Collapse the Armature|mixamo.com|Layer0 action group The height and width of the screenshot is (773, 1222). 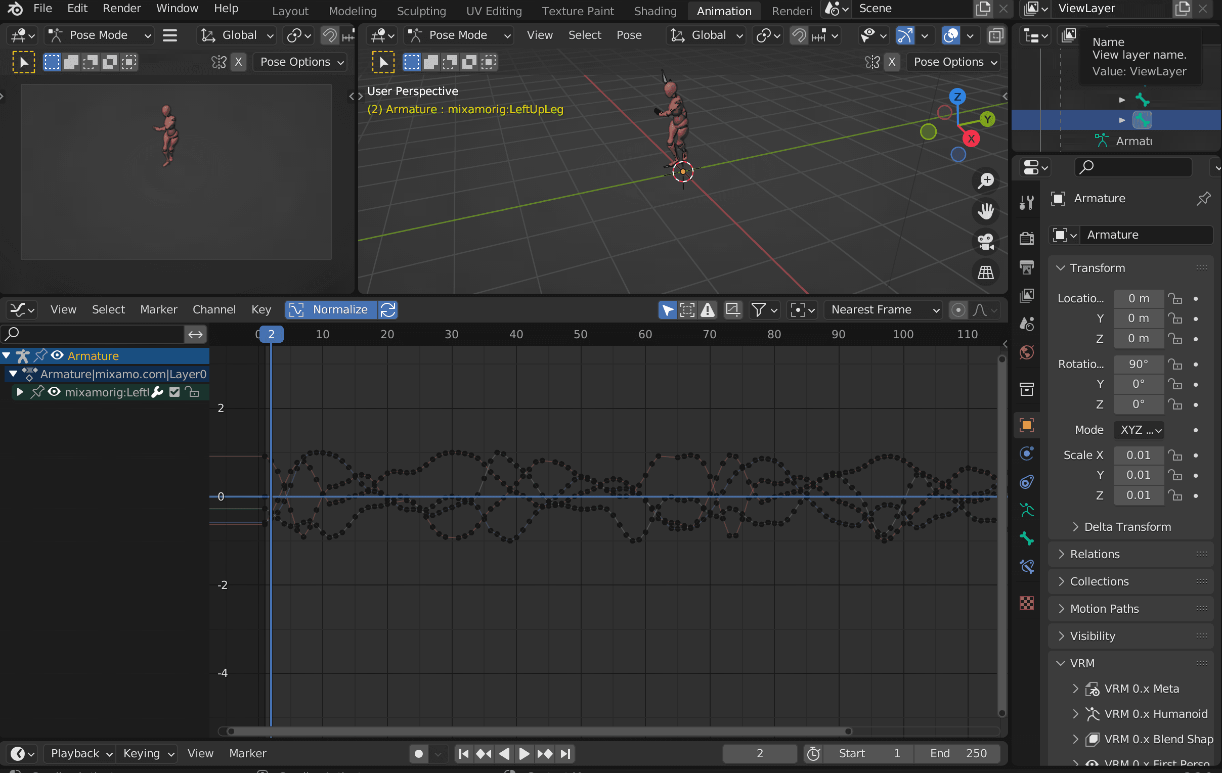tap(13, 374)
